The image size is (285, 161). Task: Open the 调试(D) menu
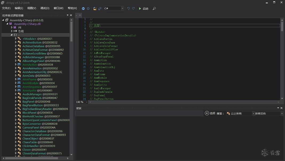tap(45, 8)
